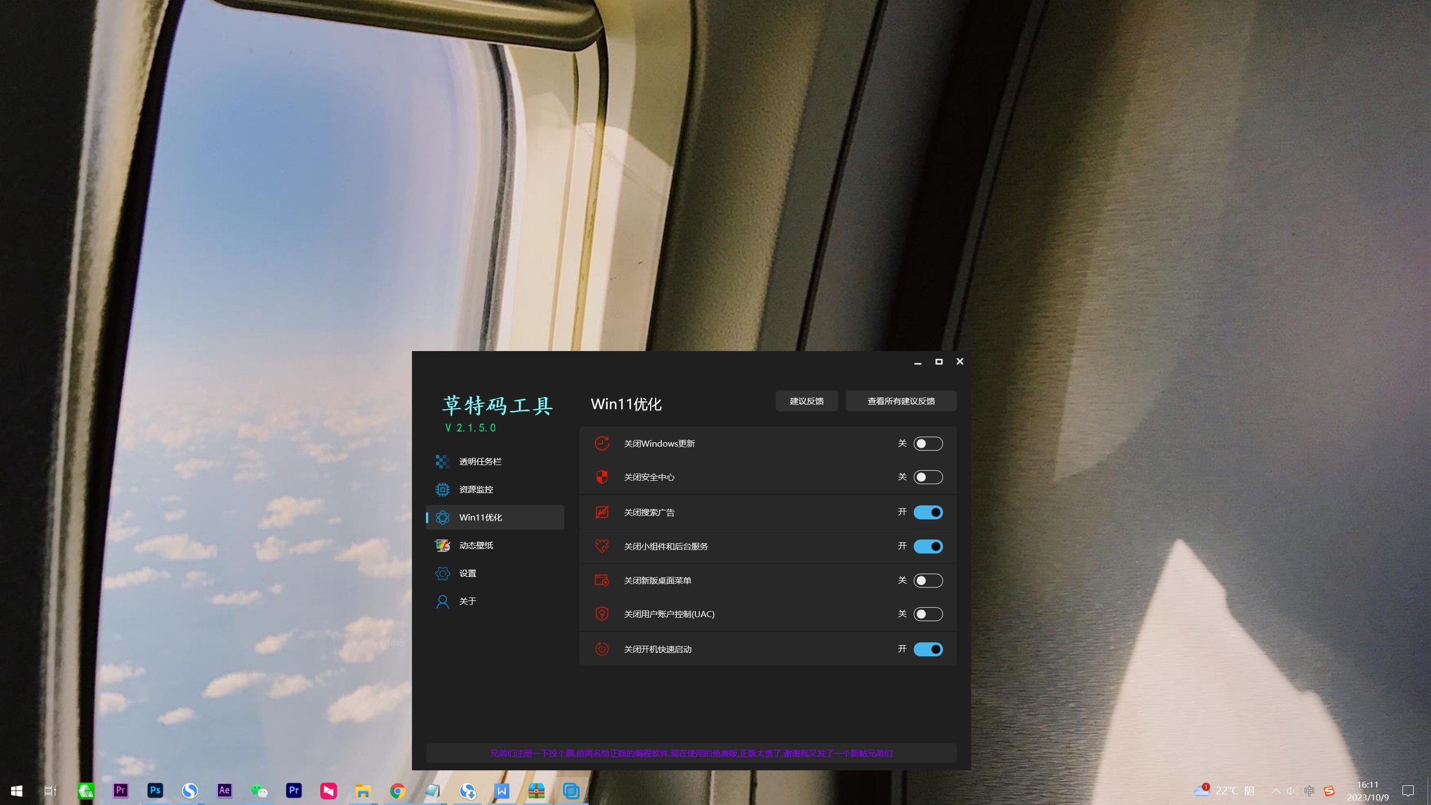Click the purple announcement banner text
Screen dimensions: 1431x805
click(691, 753)
